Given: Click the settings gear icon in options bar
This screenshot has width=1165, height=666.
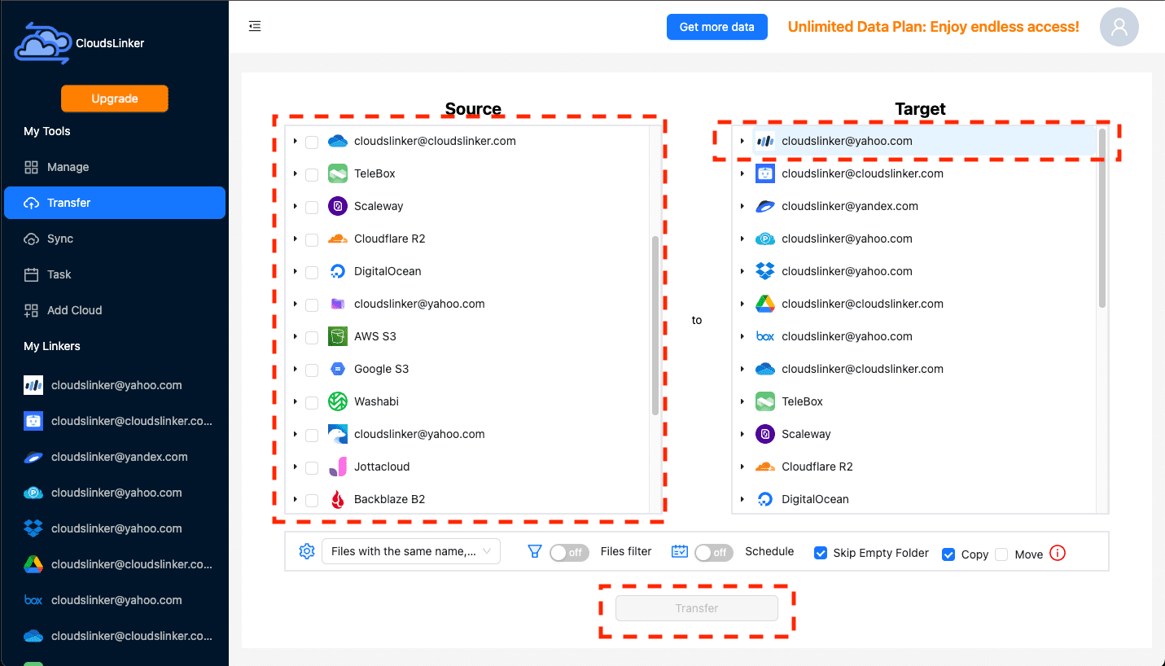Looking at the screenshot, I should pyautogui.click(x=307, y=551).
